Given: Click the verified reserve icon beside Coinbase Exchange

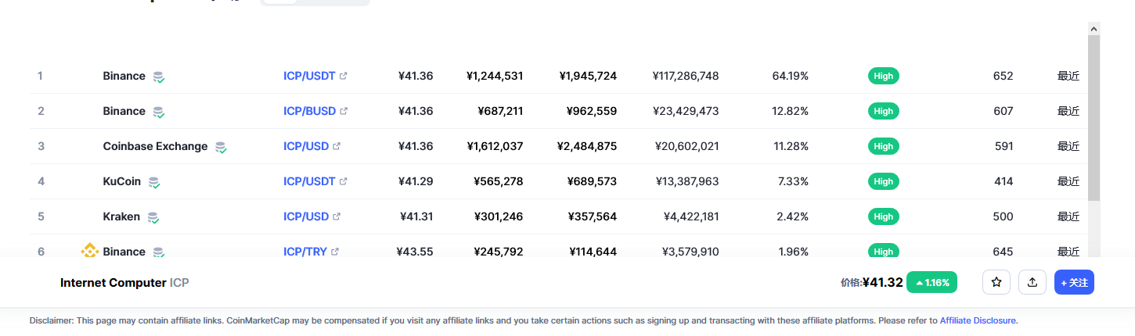Looking at the screenshot, I should pos(221,147).
